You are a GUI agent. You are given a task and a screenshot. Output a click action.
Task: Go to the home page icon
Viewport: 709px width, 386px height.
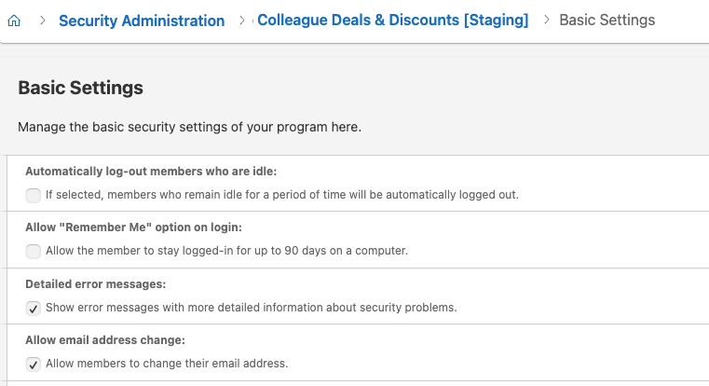click(14, 21)
